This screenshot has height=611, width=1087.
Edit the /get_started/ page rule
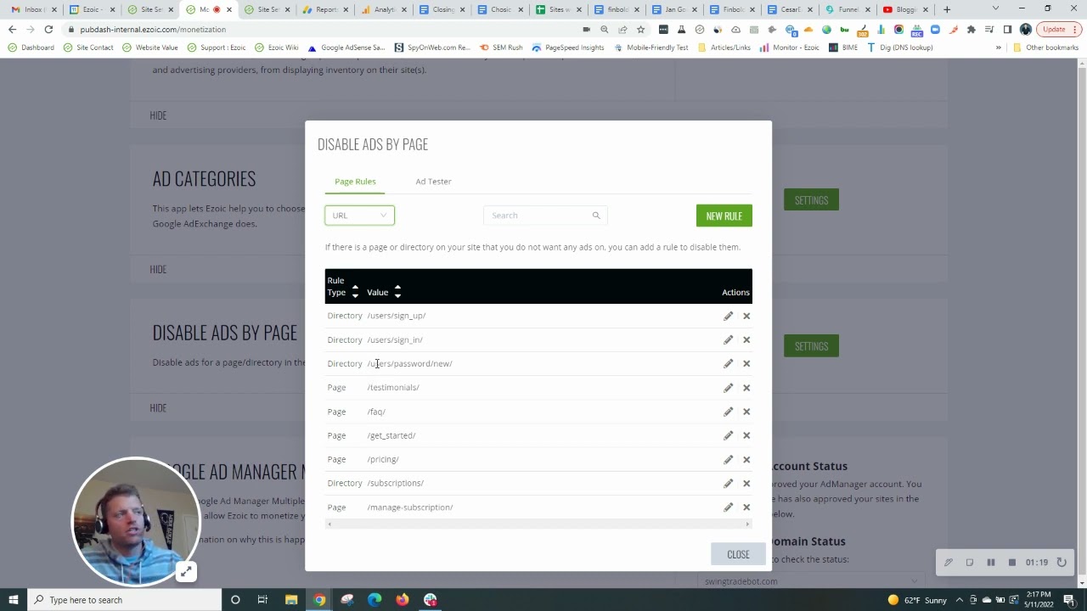pos(728,435)
